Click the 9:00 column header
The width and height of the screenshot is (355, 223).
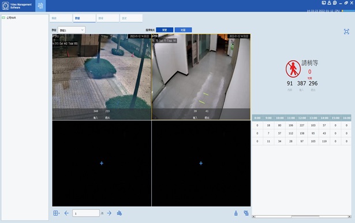coord(268,118)
